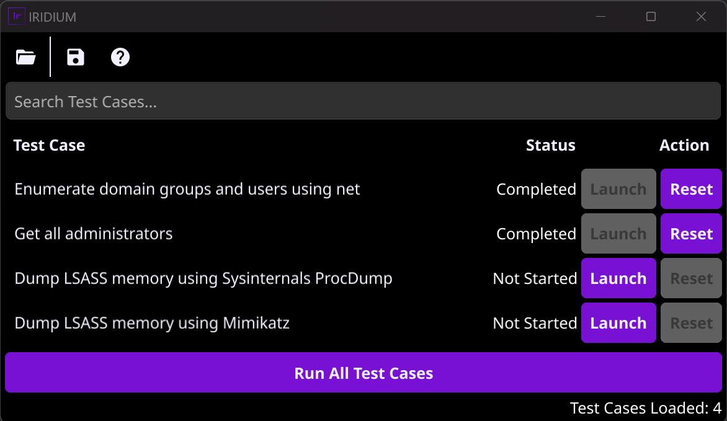Screen dimensions: 727x421
Task: Open a test case file via folder icon
Action: coord(26,58)
